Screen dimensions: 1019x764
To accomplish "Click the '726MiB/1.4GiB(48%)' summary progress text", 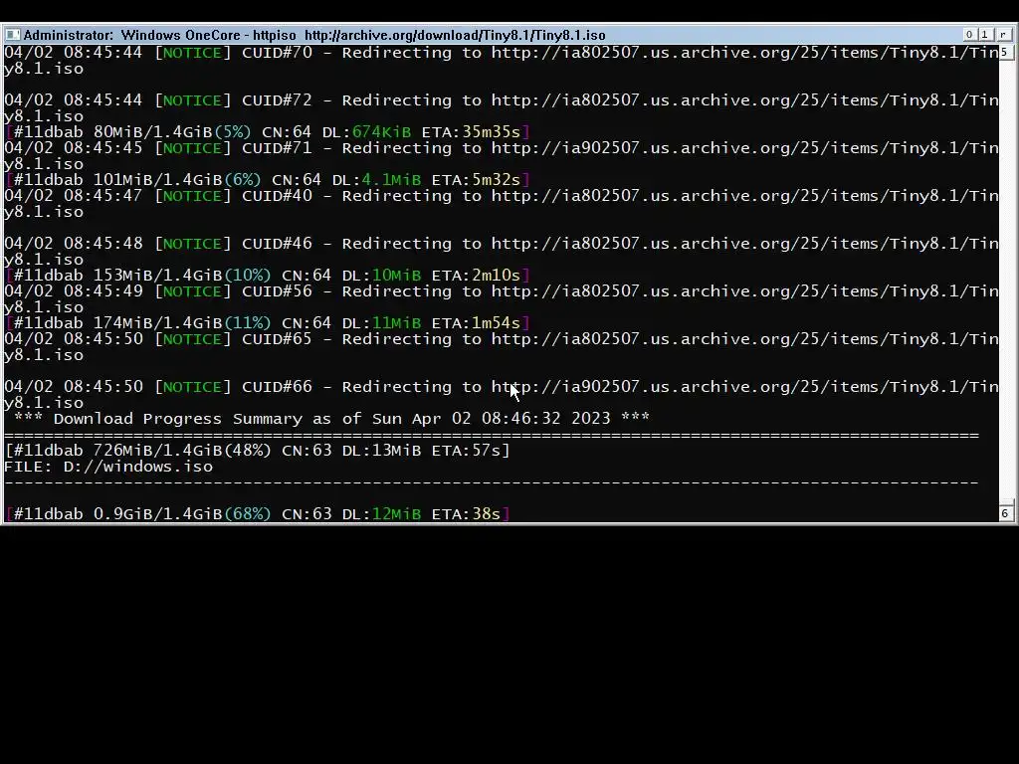I will point(182,451).
